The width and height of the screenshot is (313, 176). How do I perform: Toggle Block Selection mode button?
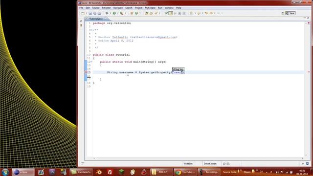point(179,13)
